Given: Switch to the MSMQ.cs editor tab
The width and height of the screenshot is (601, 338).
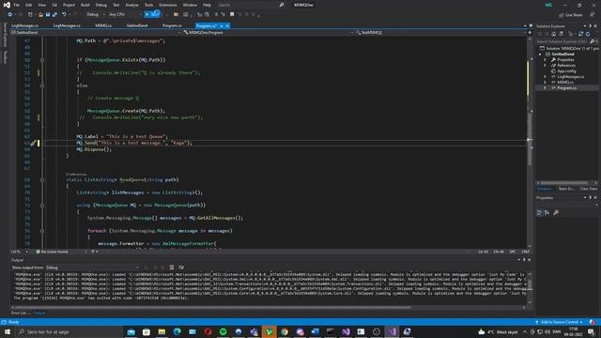Looking at the screenshot, I should point(103,25).
